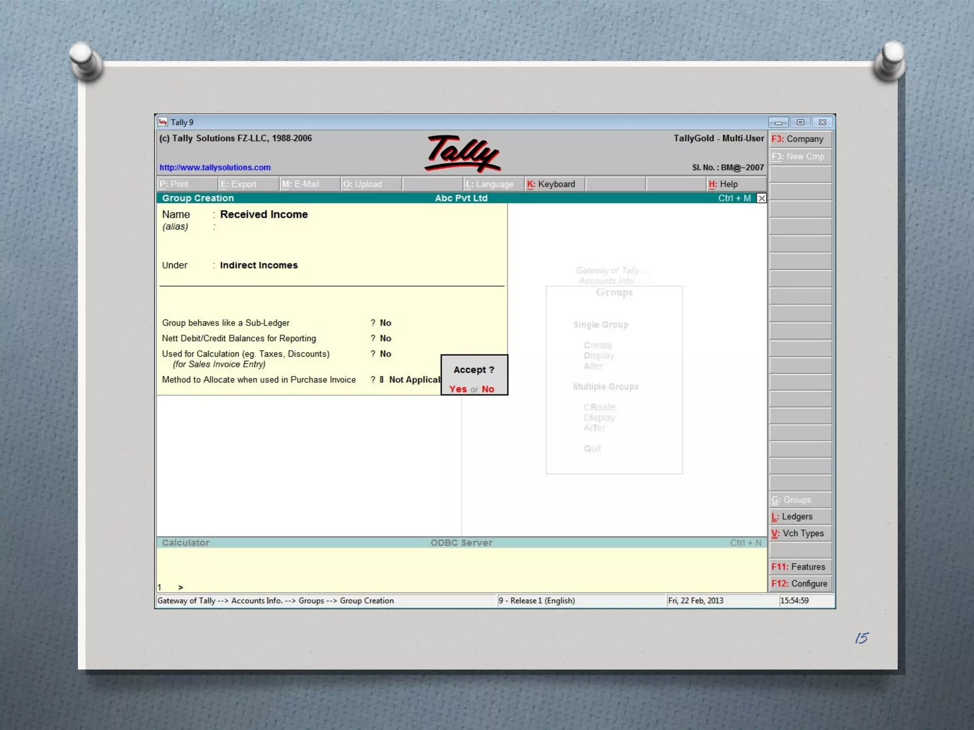The image size is (974, 730).
Task: Open F12: Configure
Action: [x=800, y=584]
